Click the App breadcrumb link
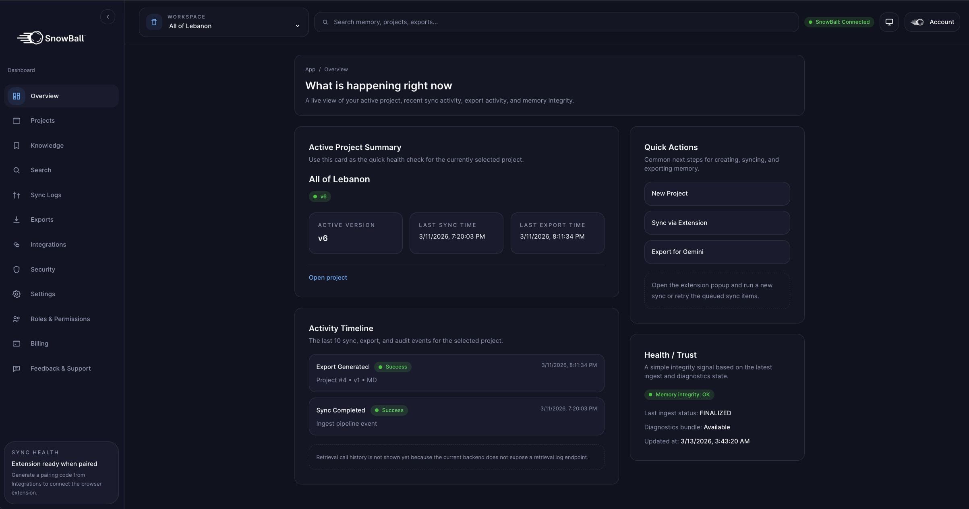This screenshot has width=969, height=509. [310, 70]
